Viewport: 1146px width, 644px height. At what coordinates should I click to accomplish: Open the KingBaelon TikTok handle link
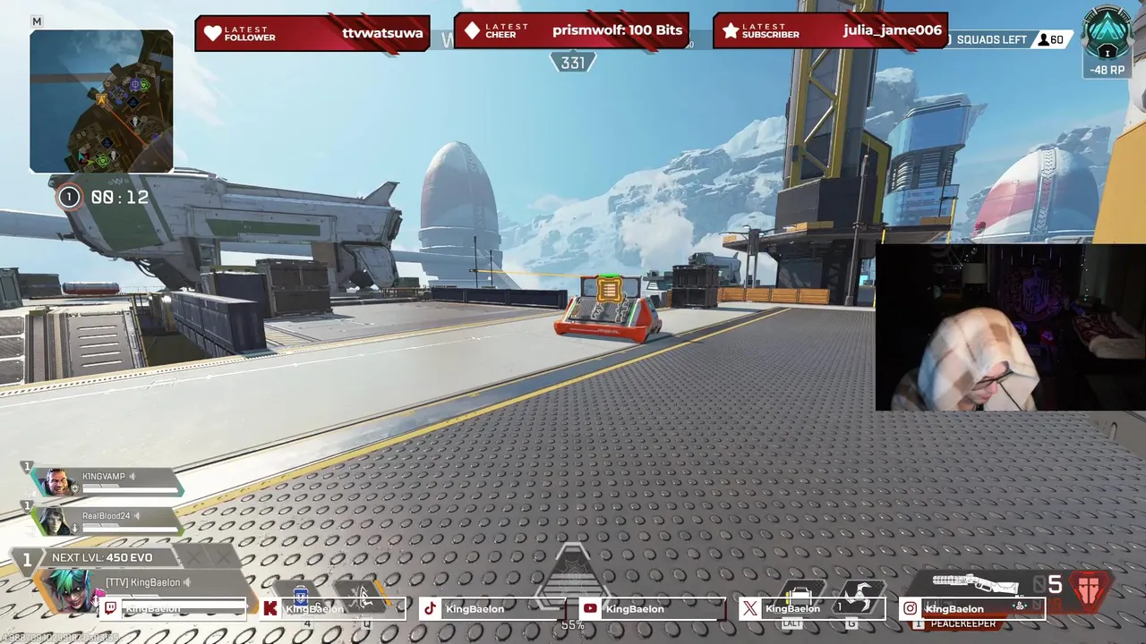[x=475, y=609]
